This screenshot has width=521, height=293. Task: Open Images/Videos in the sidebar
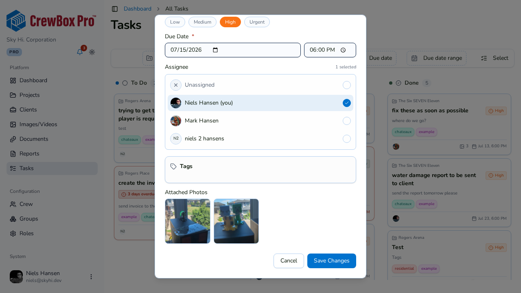[x=52, y=125]
